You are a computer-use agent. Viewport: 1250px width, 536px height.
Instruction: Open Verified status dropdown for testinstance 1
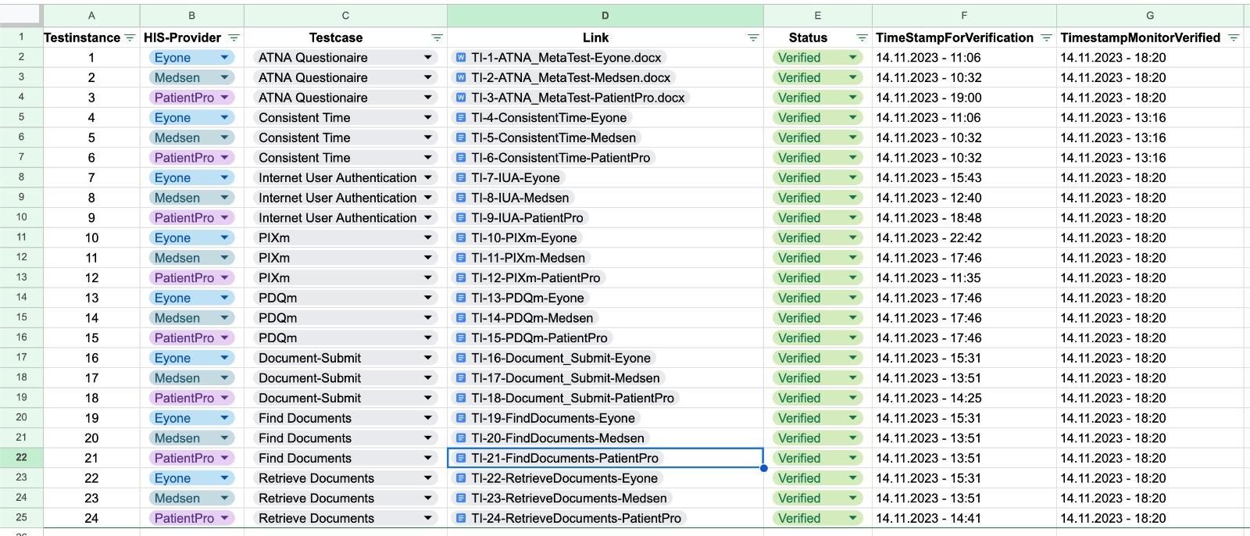tap(853, 57)
